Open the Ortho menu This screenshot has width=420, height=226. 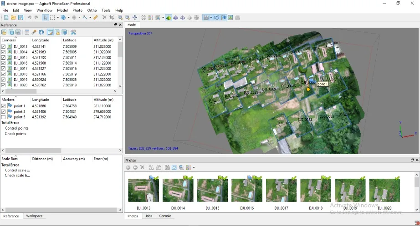coord(92,10)
